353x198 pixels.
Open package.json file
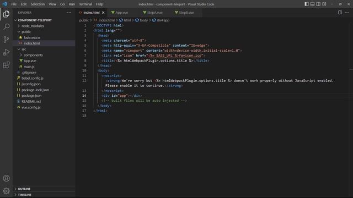click(x=31, y=96)
